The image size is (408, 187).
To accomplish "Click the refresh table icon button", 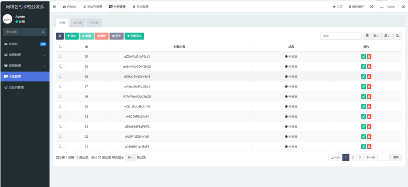I will (60, 36).
